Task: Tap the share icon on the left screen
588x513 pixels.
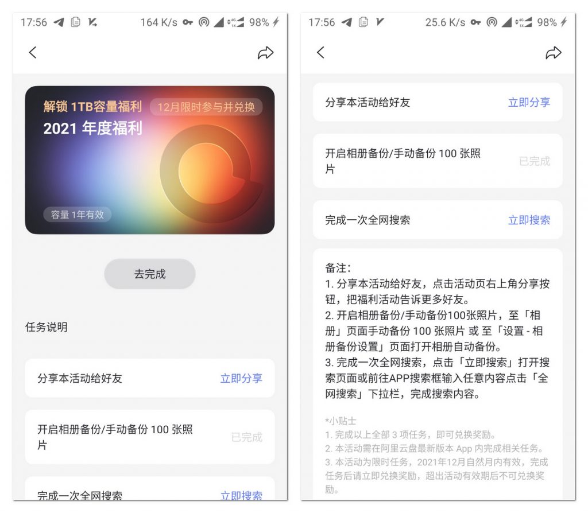Action: pyautogui.click(x=265, y=53)
